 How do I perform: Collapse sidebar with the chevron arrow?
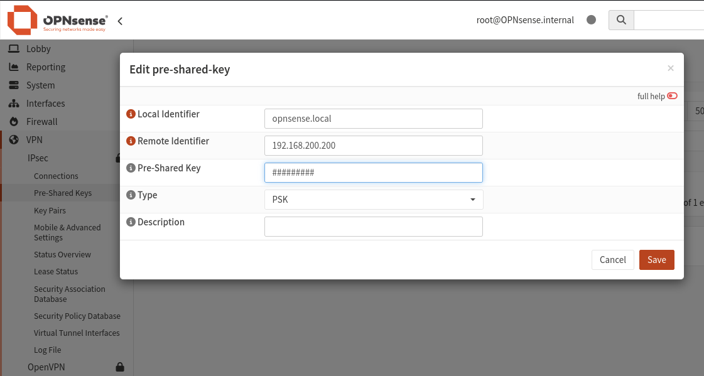[x=120, y=21]
